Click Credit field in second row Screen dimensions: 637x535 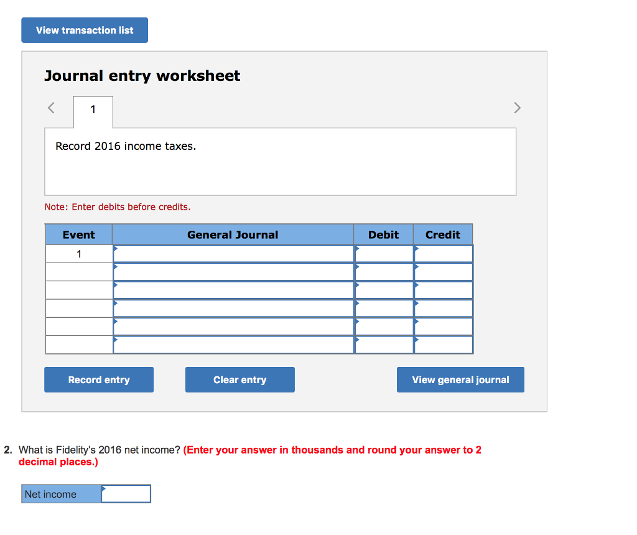tap(444, 272)
